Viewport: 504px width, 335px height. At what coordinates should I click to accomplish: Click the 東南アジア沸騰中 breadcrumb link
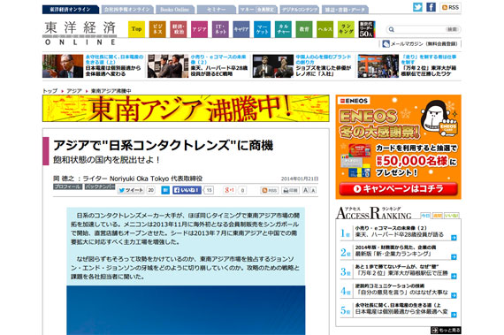click(111, 91)
